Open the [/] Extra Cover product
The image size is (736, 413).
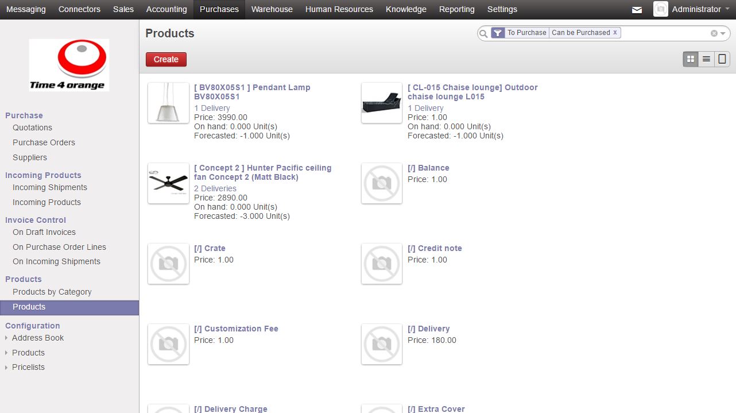436,409
